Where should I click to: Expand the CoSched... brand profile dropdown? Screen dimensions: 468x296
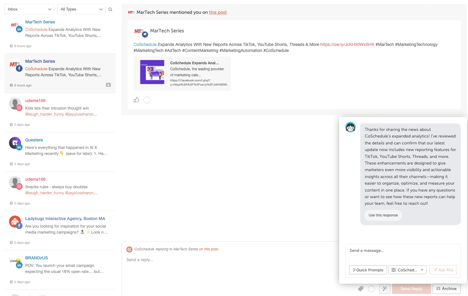tap(407, 270)
